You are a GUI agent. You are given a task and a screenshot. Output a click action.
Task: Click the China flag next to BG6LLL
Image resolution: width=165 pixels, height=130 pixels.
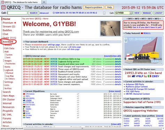142,33
